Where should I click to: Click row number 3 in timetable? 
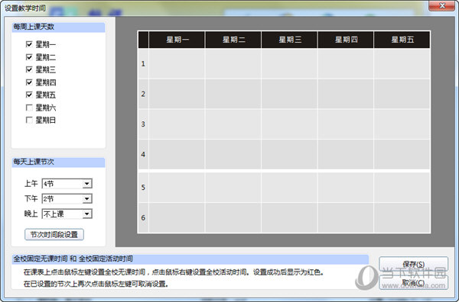click(x=143, y=124)
